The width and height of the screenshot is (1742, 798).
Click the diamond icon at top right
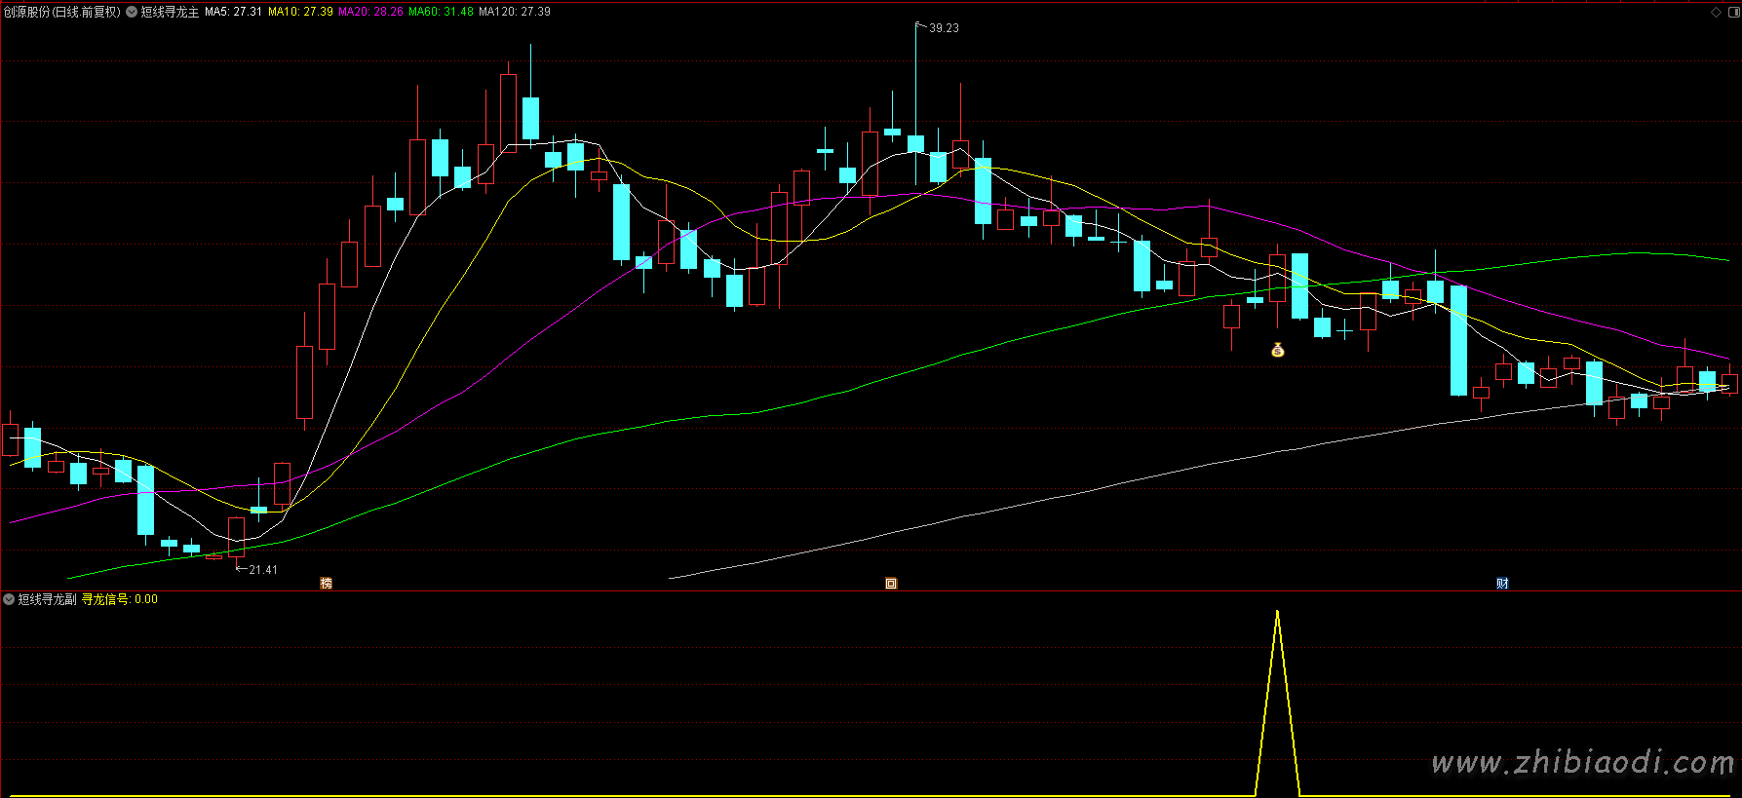(1716, 12)
